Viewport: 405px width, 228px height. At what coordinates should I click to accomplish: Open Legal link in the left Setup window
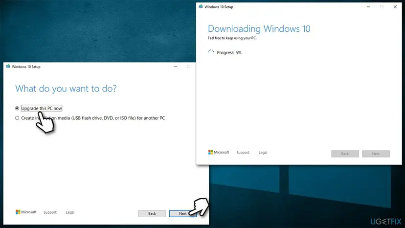coord(70,212)
